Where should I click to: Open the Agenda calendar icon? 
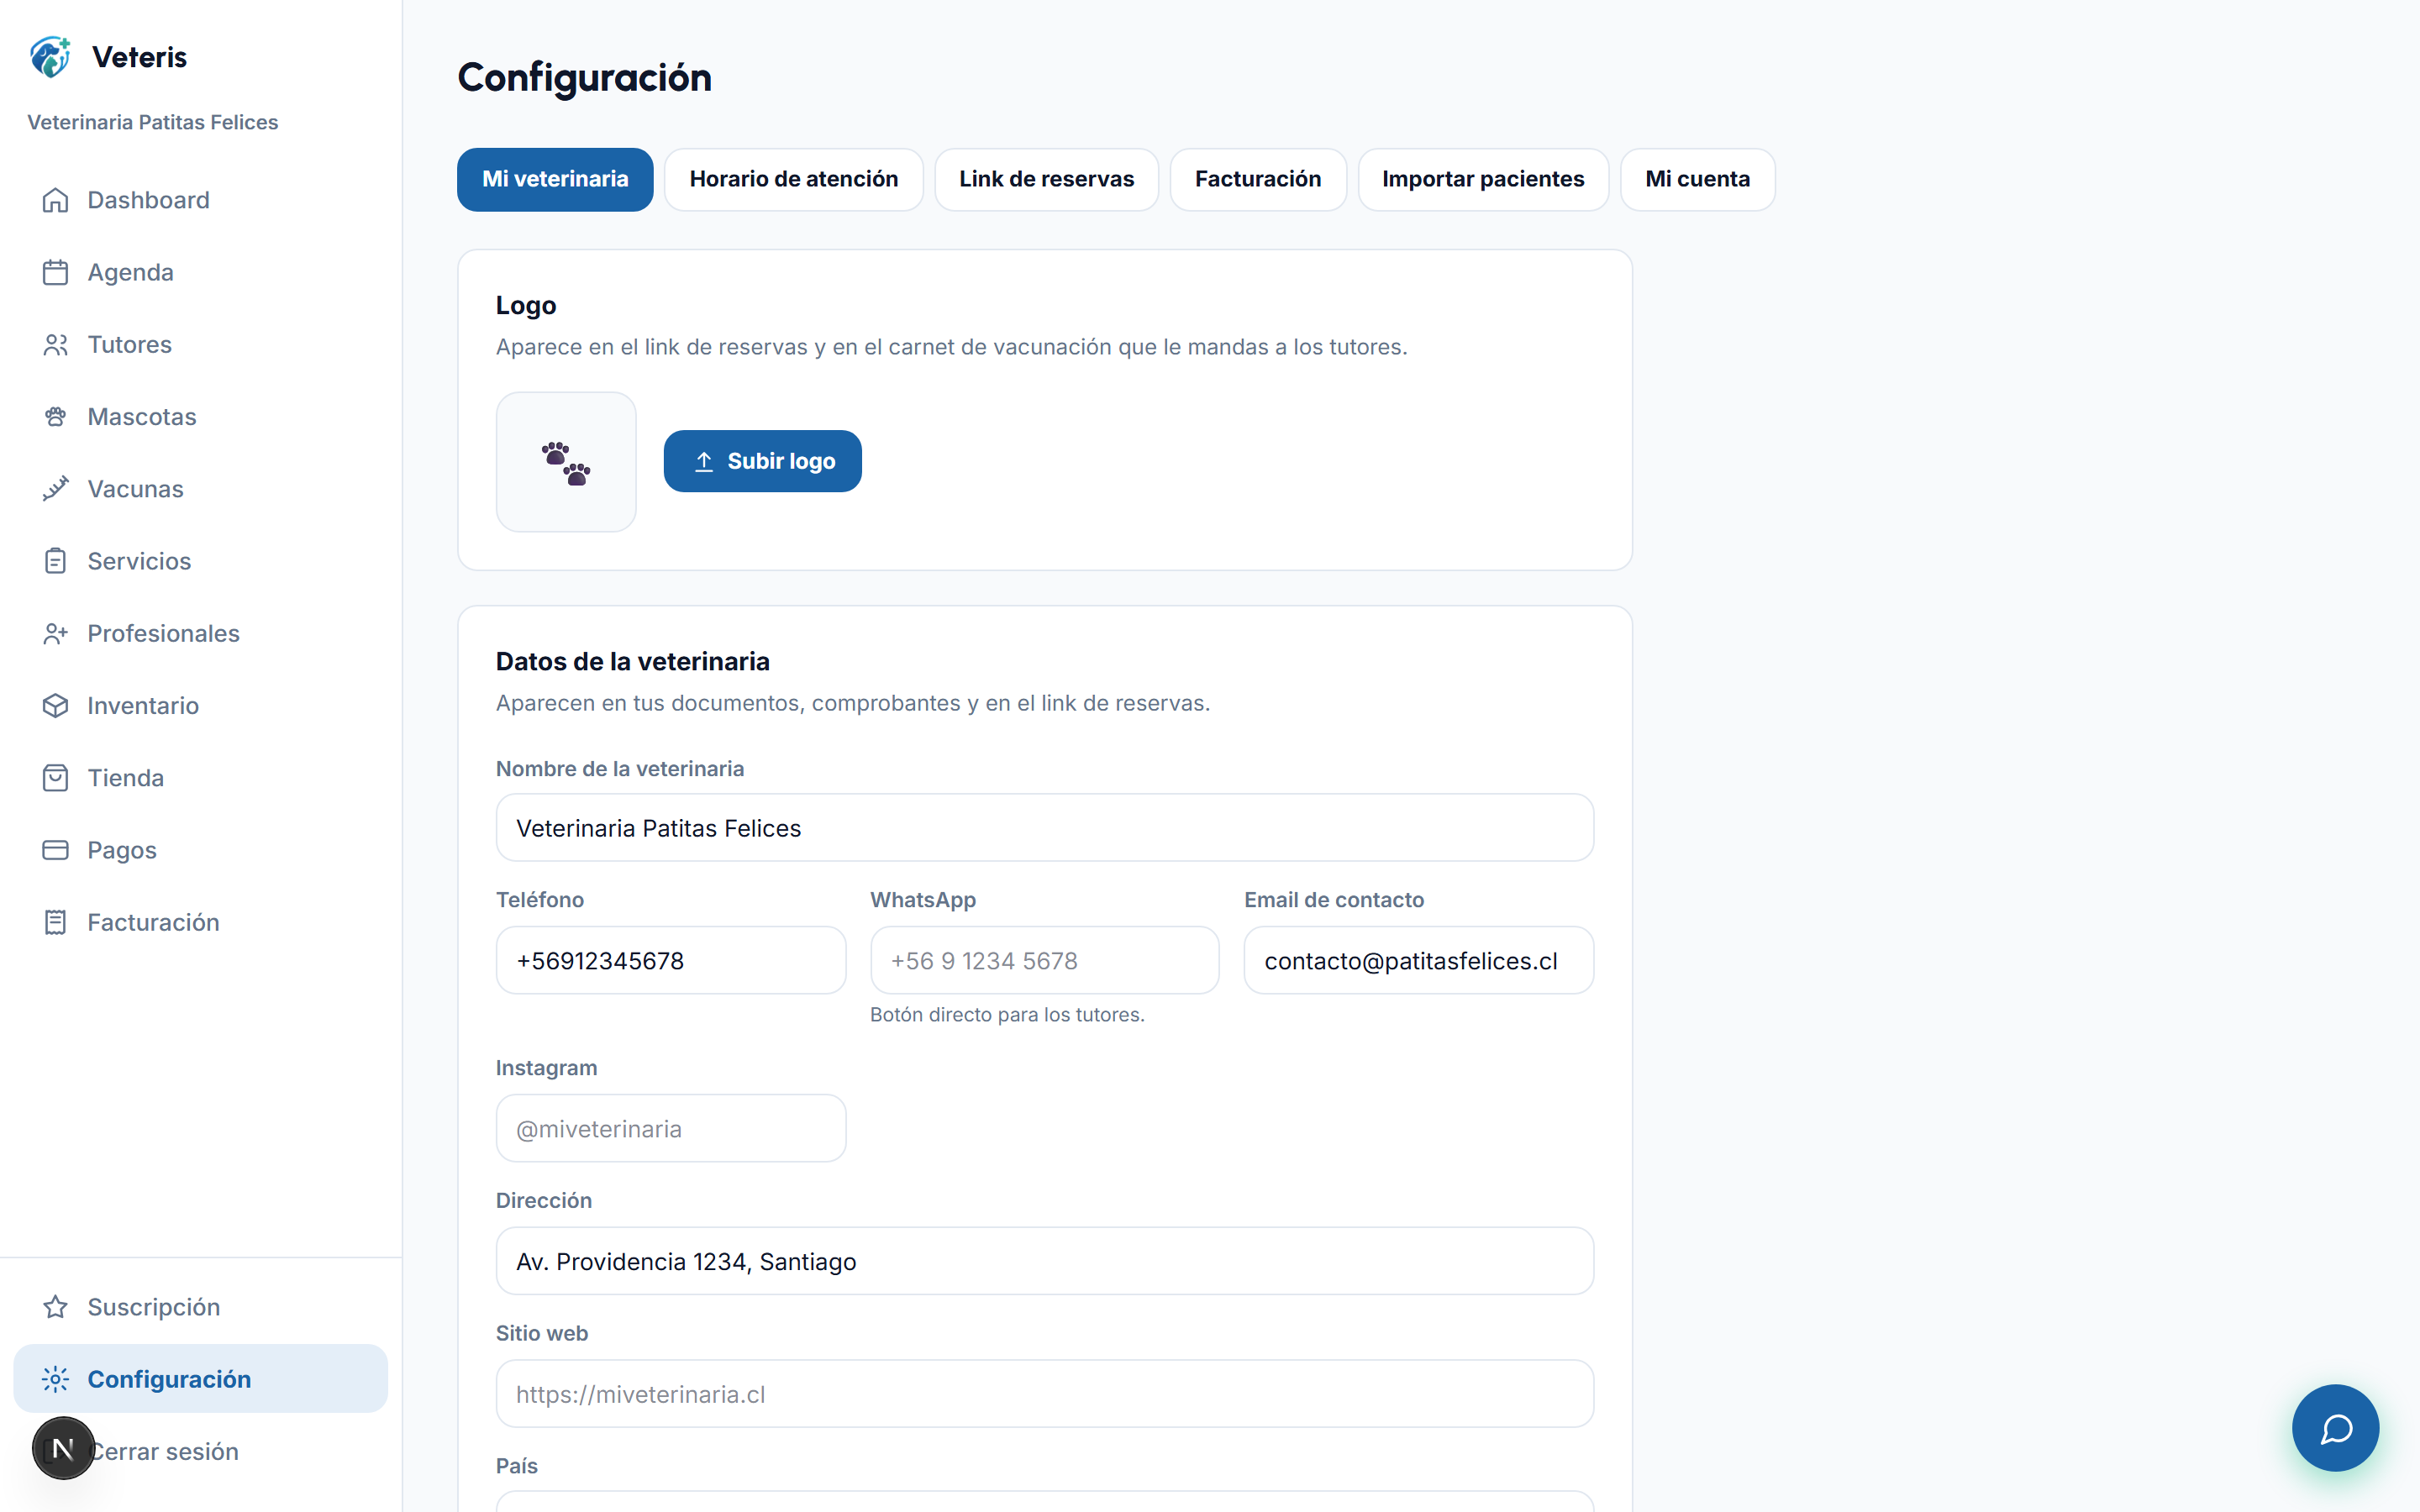(55, 272)
